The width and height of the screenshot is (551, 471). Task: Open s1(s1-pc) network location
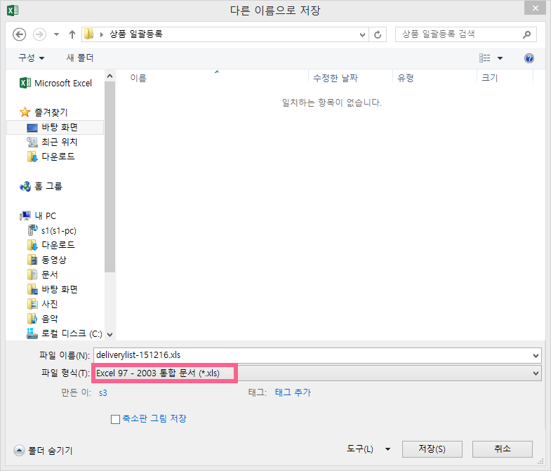click(x=52, y=230)
